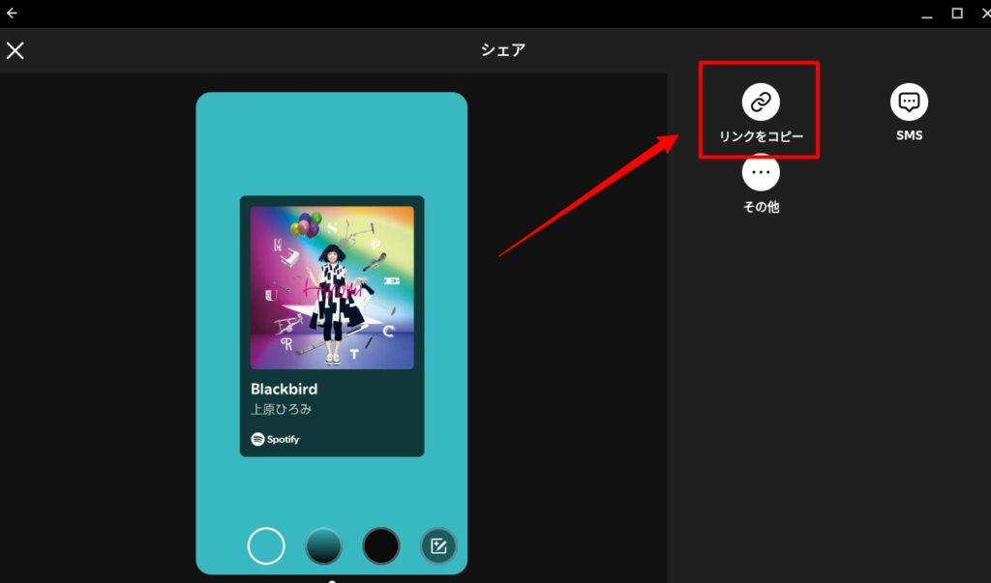Image resolution: width=991 pixels, height=583 pixels.
Task: Click the シェア header title
Action: (x=503, y=50)
